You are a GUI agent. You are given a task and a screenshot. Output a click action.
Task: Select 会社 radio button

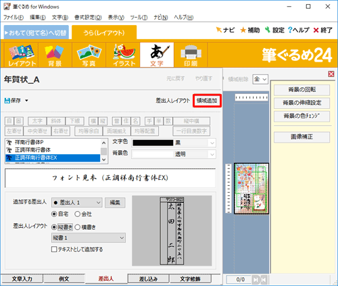(x=77, y=214)
